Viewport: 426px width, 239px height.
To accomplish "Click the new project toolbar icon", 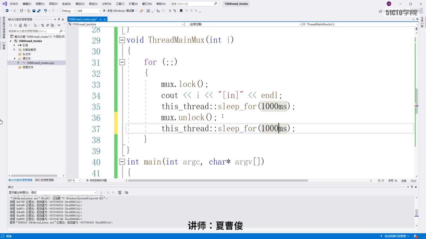I will (22, 11).
